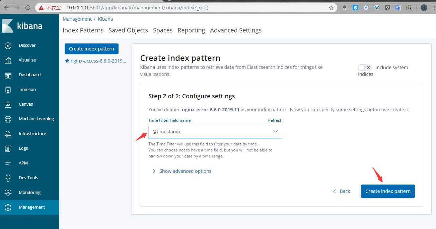Open Machine Learning icon in sidebar
This screenshot has width=436, height=229.
point(8,119)
